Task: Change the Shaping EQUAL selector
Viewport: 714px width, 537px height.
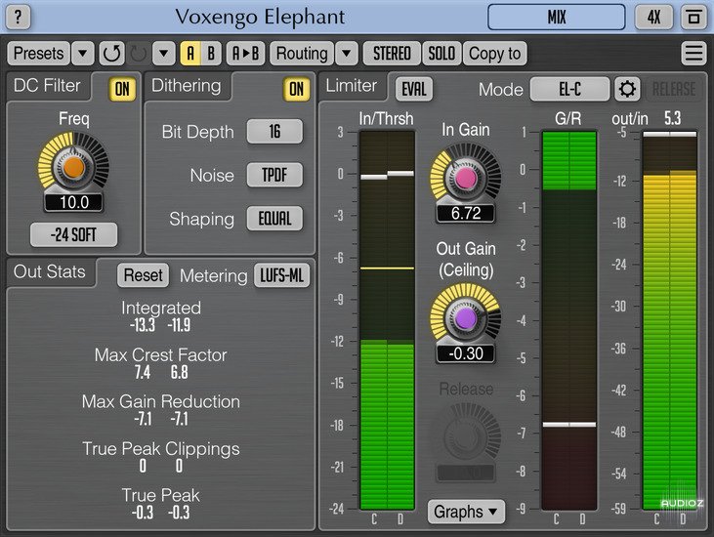Action: pyautogui.click(x=274, y=219)
